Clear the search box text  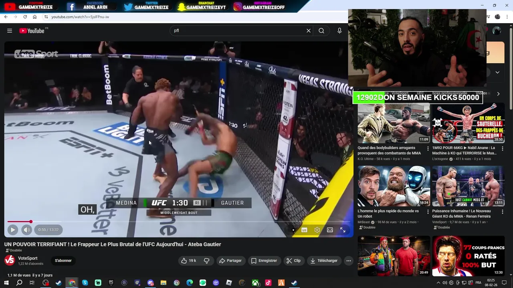point(309,31)
